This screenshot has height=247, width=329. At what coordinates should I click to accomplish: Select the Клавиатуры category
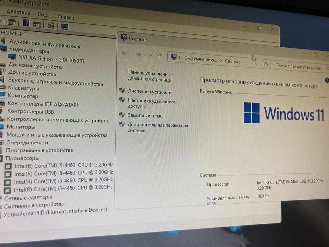pyautogui.click(x=24, y=88)
